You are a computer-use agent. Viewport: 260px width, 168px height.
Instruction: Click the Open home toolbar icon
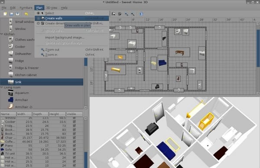click(x=11, y=14)
